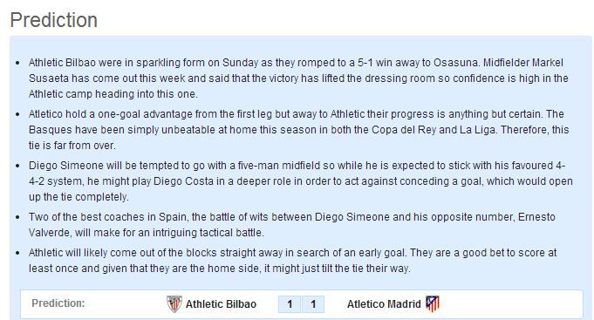
Task: Click the 5-1 score in first paragraph
Action: [365, 63]
